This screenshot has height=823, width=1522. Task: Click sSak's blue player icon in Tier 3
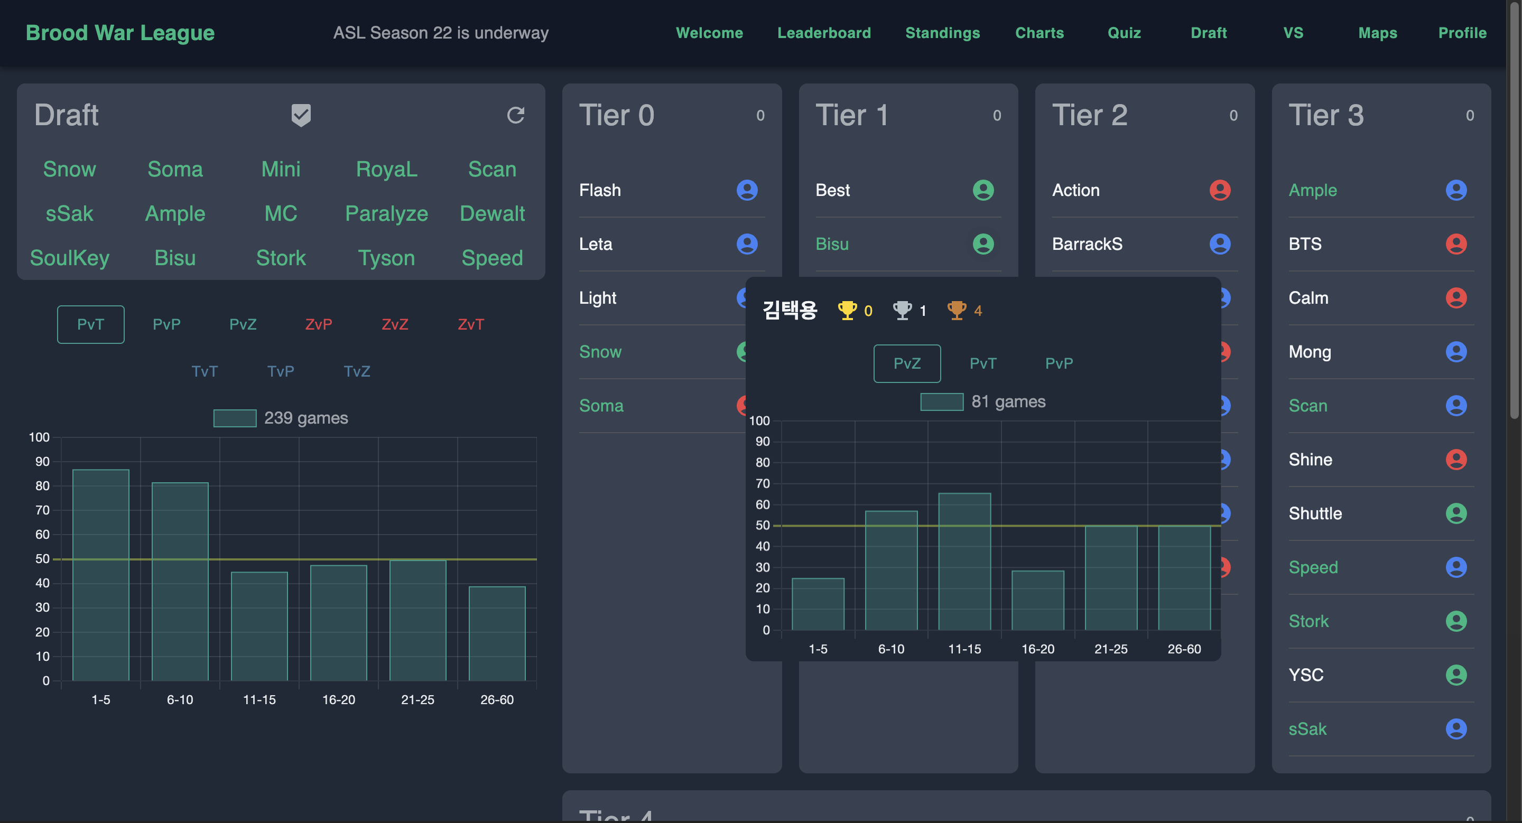click(1456, 728)
